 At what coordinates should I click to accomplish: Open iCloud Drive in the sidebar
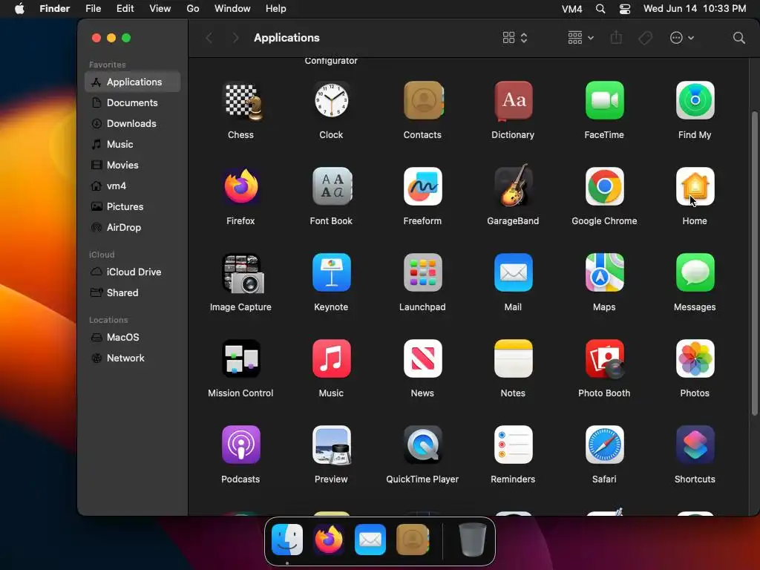(132, 272)
